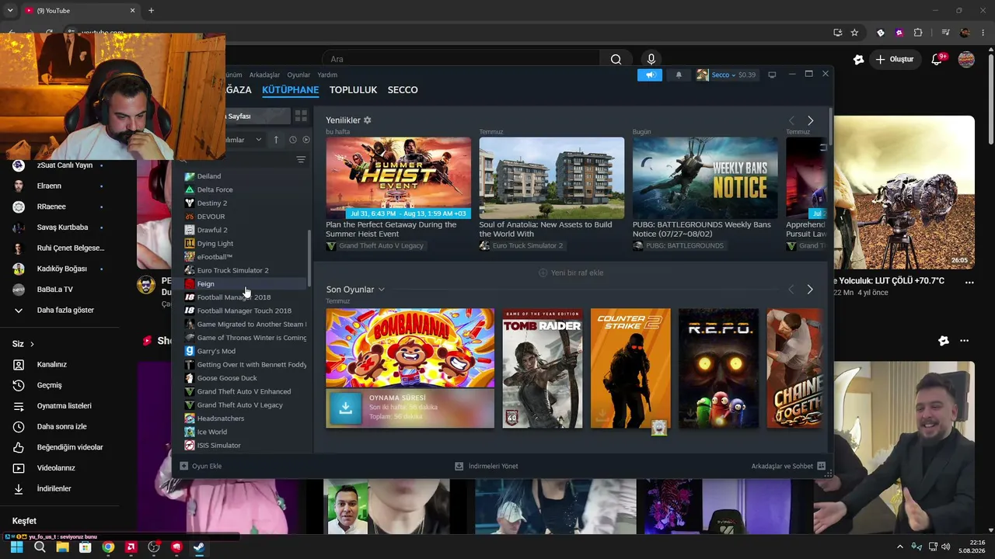Select Dying Light in Steam library list
995x559 pixels.
tap(246, 244)
